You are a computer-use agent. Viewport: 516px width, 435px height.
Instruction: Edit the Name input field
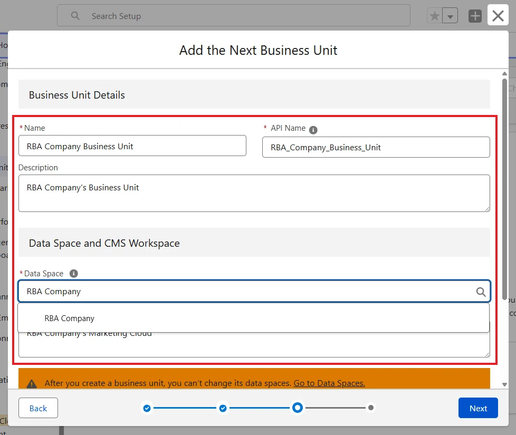point(132,146)
